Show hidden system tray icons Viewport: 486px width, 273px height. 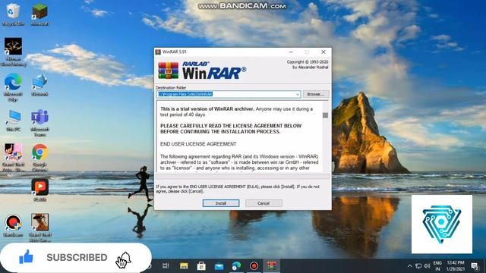(410, 266)
